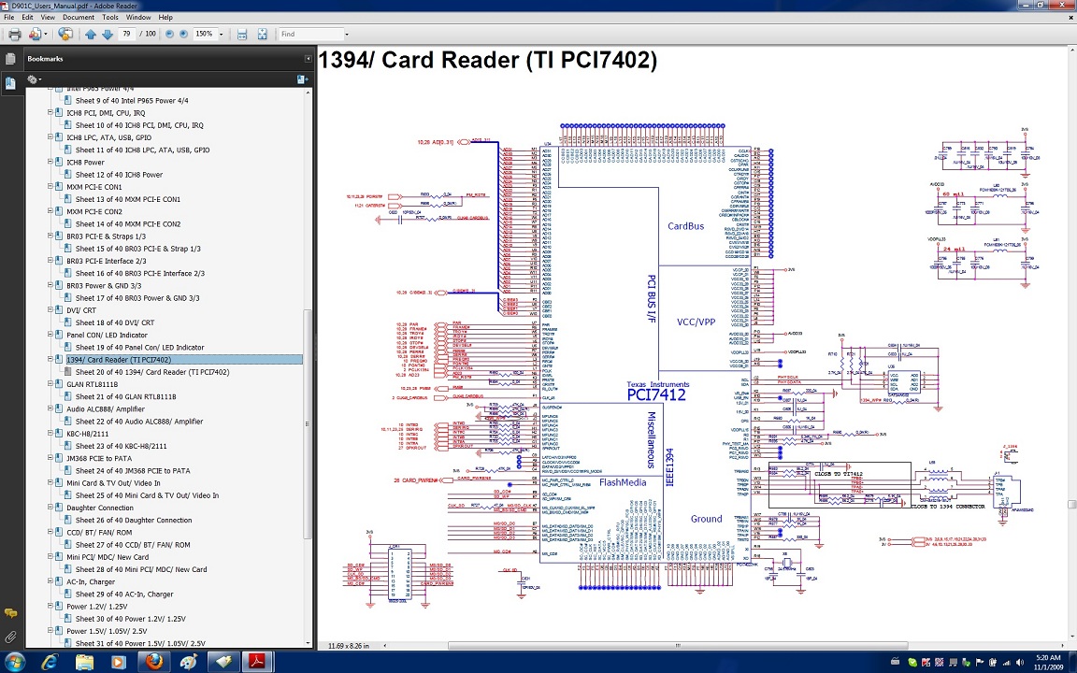1077x673 pixels.
Task: Collapse the MXM PCI-E CON1 bookmark node
Action: [x=50, y=187]
